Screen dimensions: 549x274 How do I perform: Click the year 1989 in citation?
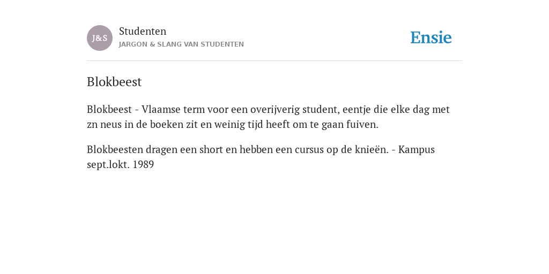pyautogui.click(x=144, y=165)
